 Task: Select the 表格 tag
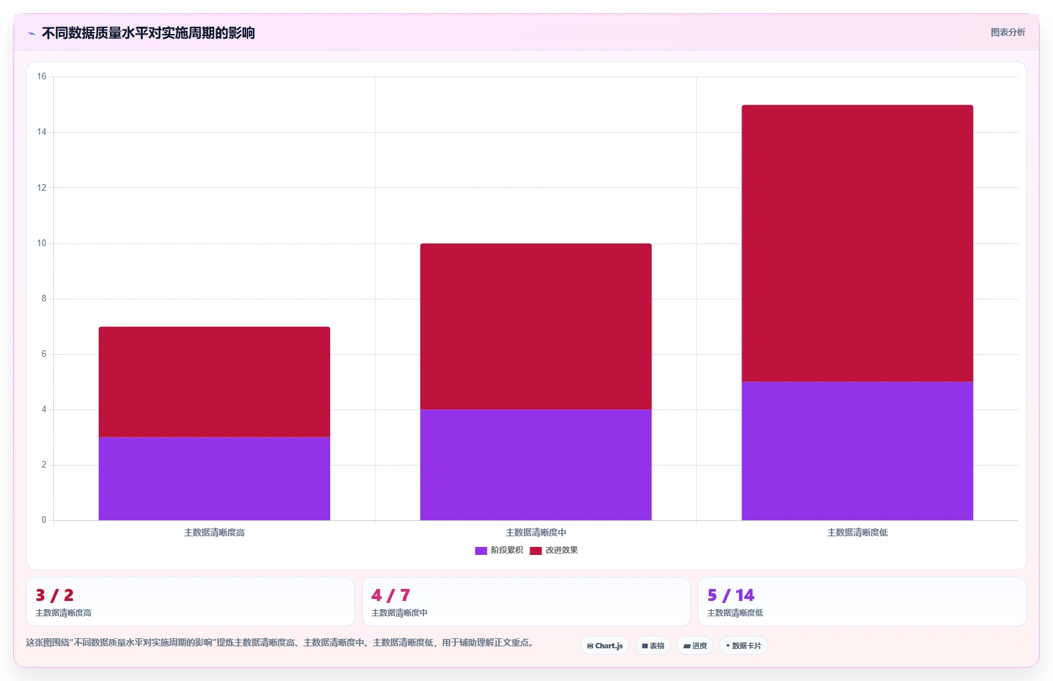pyautogui.click(x=653, y=646)
